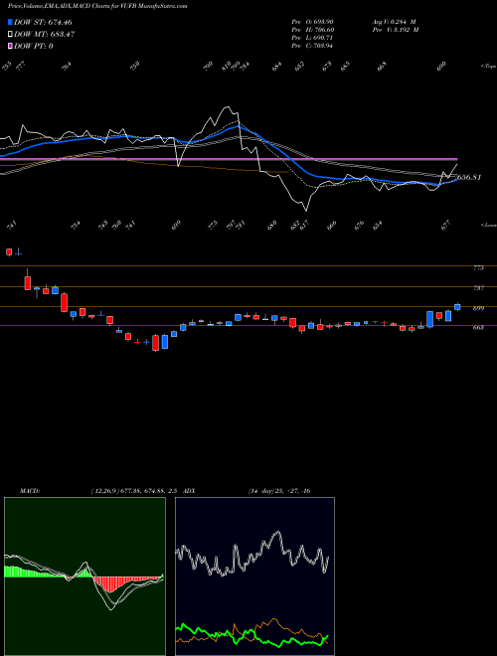The image size is (497, 656).
Task: Click the MACD values (12,26,9) text
Action: click(135, 491)
